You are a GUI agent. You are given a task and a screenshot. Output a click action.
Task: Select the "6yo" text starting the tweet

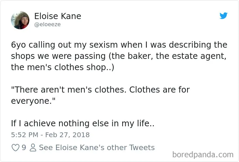point(18,45)
